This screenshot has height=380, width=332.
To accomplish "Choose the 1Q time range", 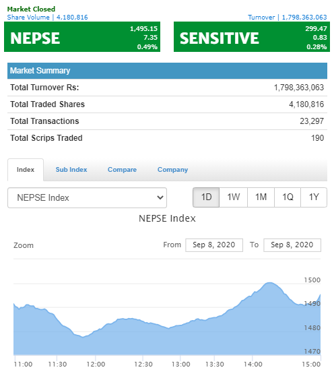I will 288,197.
